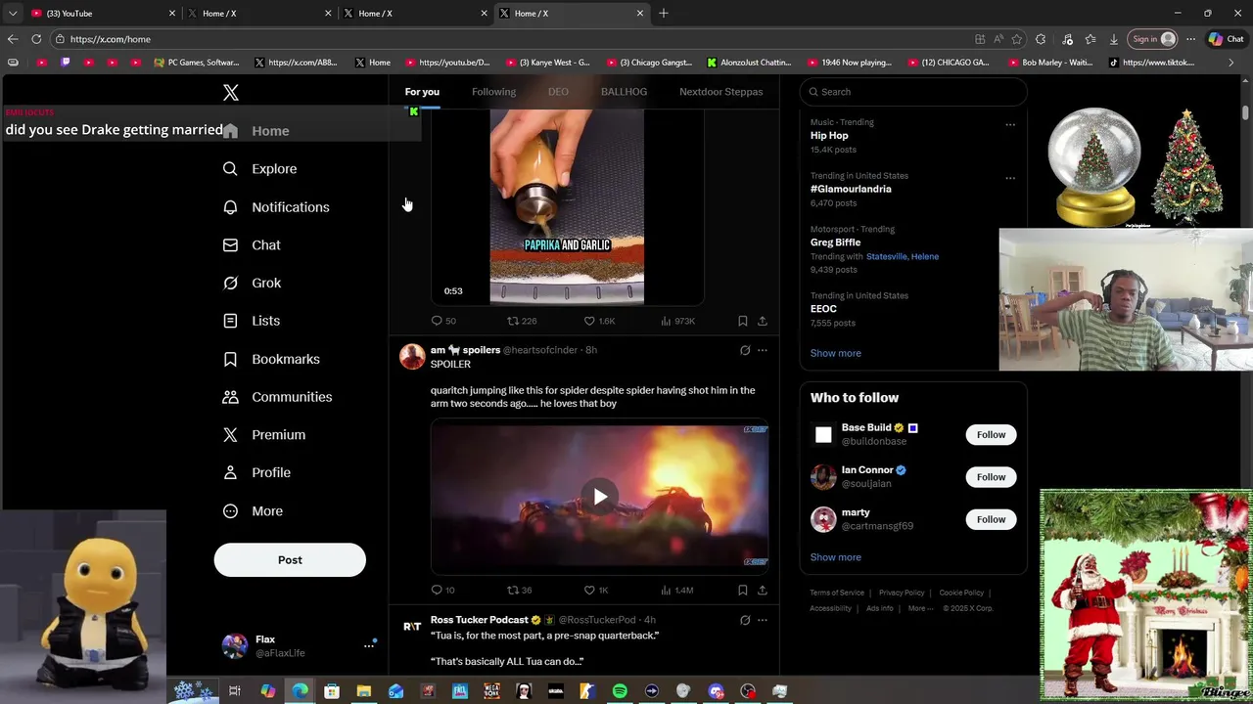This screenshot has height=704, width=1253.
Task: Switch to the Nextdoor Steppas tab
Action: tap(721, 92)
